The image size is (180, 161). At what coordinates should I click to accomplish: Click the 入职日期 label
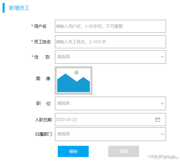pos(43,120)
